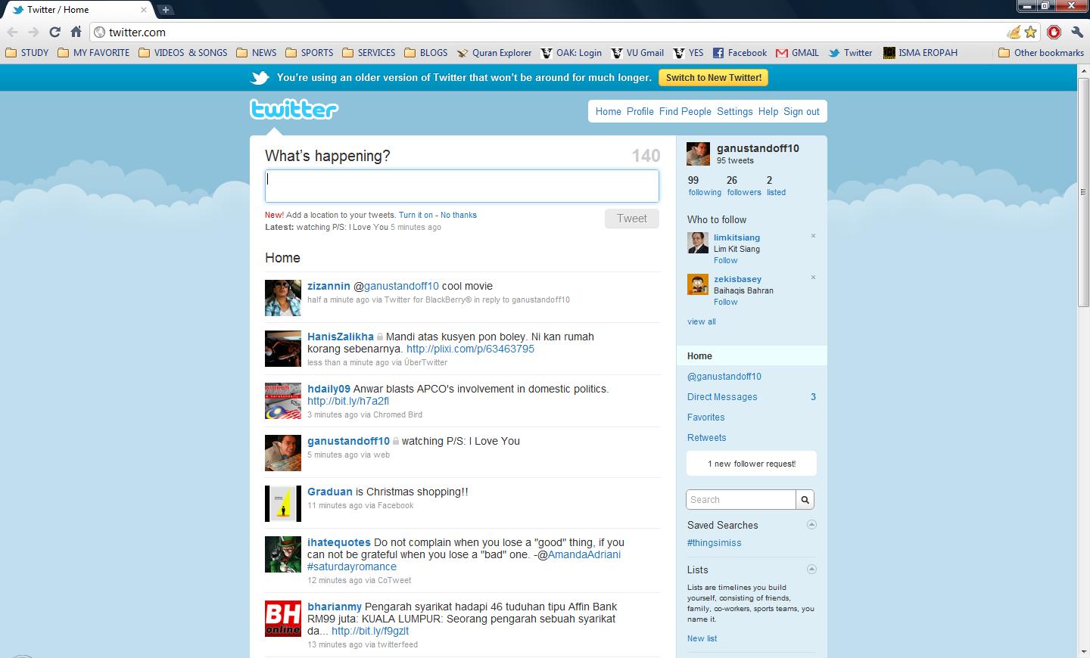This screenshot has width=1090, height=658.
Task: Click the sidebar Search field
Action: (741, 500)
